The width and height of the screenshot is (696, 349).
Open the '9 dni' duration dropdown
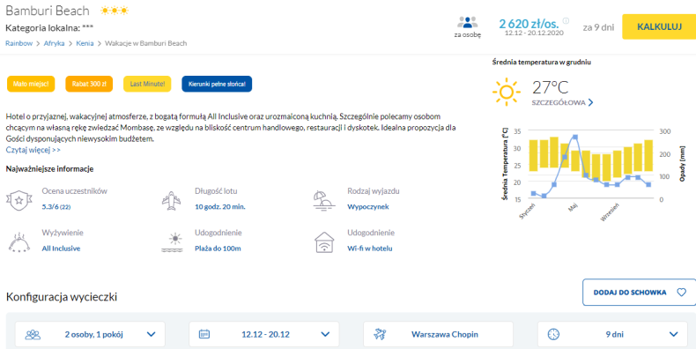[x=612, y=334]
